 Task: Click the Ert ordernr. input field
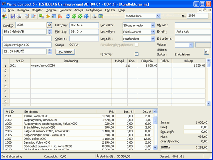click(193, 38)
